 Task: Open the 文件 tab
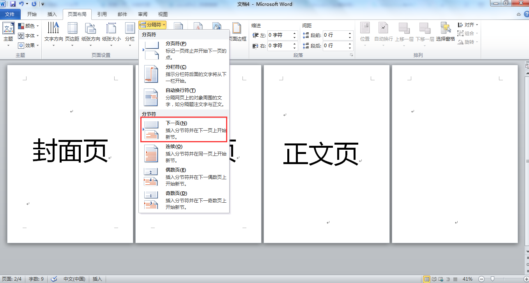click(10, 14)
